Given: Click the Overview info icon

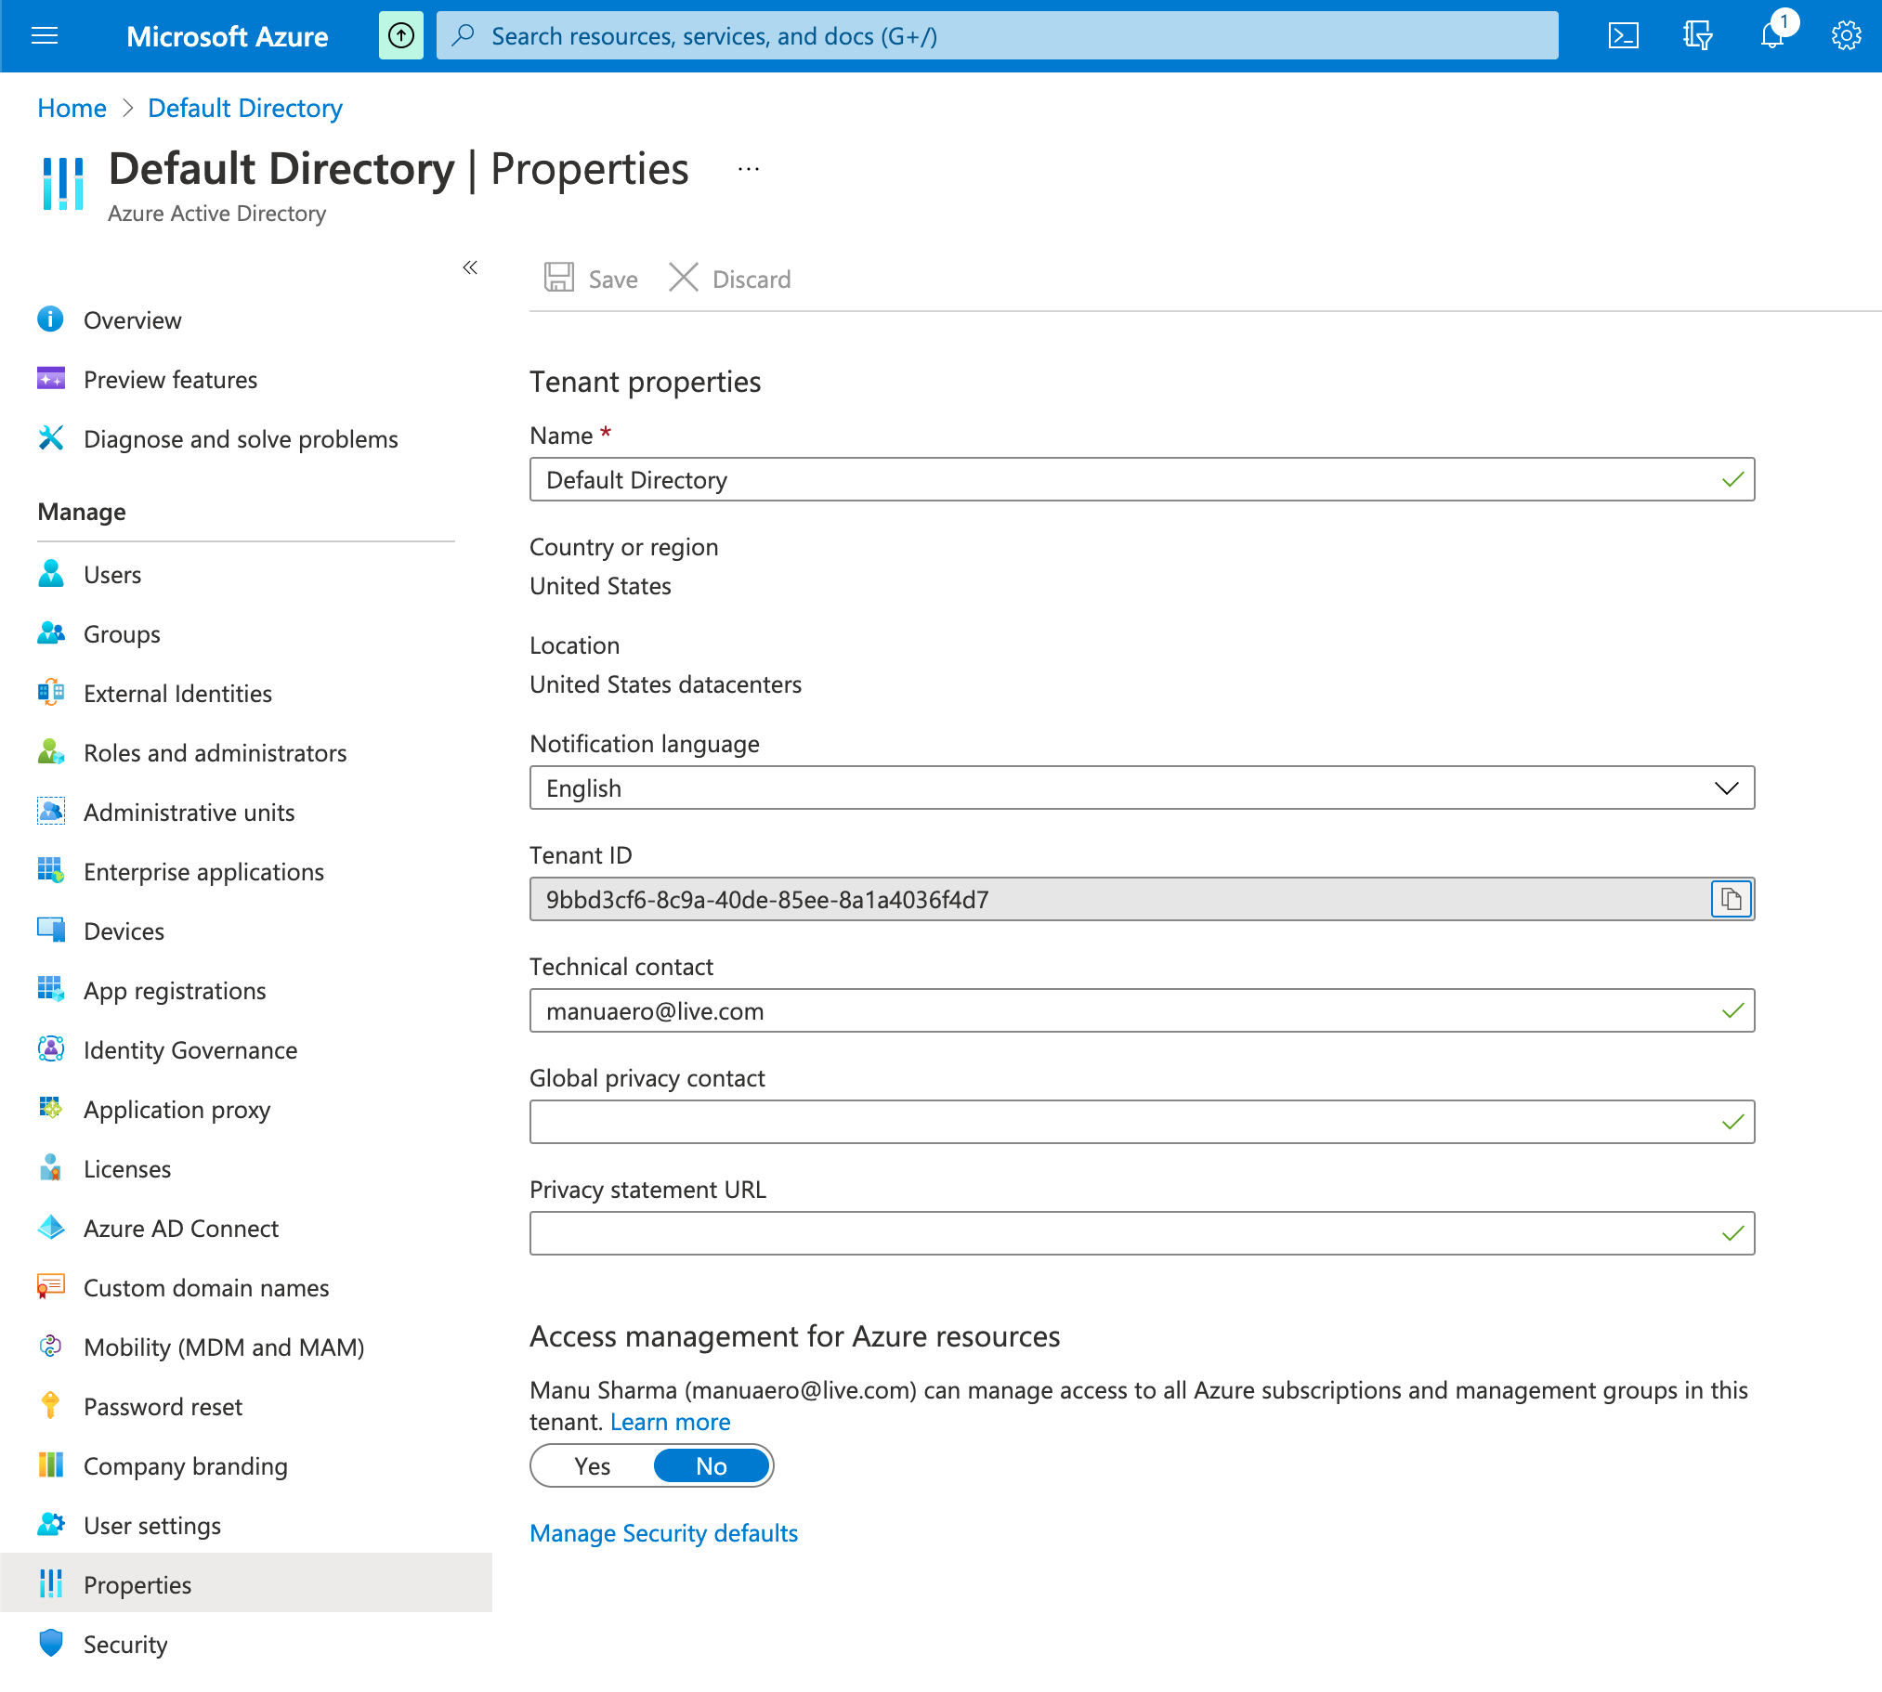Looking at the screenshot, I should (x=50, y=319).
